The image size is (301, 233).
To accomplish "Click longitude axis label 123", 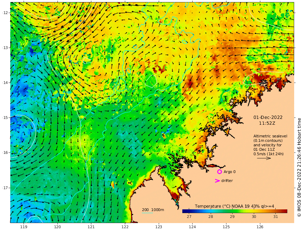I will click(x=159, y=227).
